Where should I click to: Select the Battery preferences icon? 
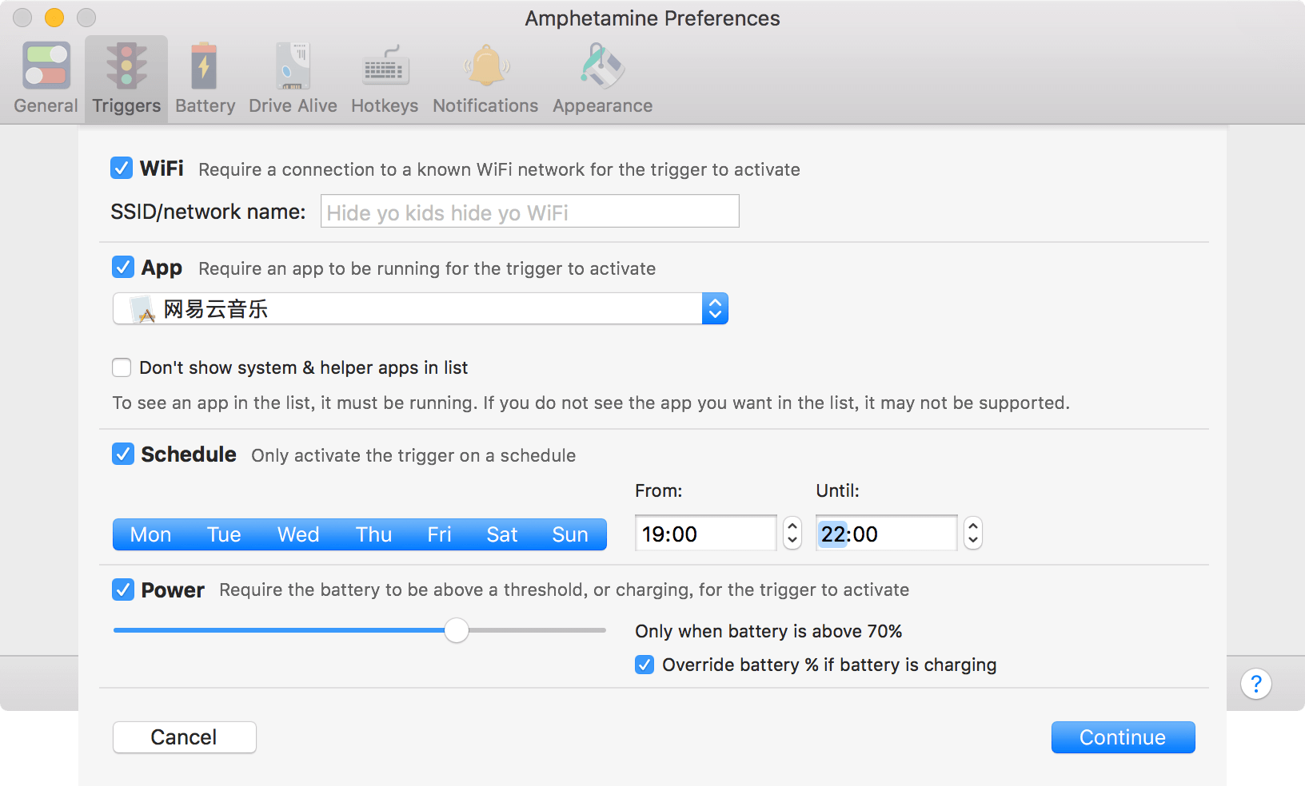(x=205, y=65)
